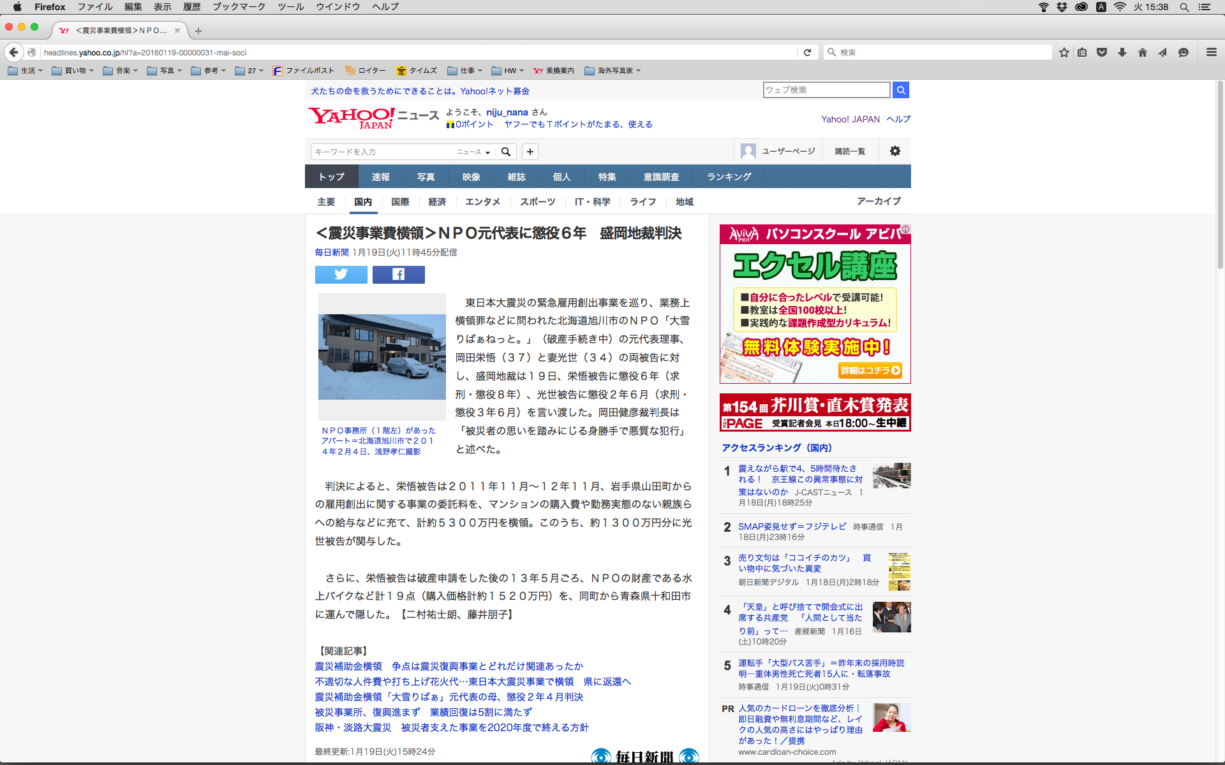Open Yahoo News settings gear
The height and width of the screenshot is (765, 1225).
pos(895,151)
